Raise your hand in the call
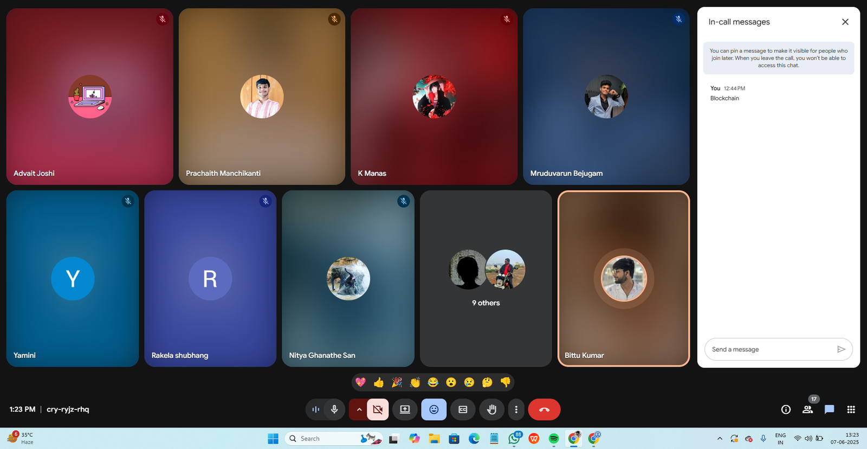This screenshot has width=867, height=449. tap(491, 409)
